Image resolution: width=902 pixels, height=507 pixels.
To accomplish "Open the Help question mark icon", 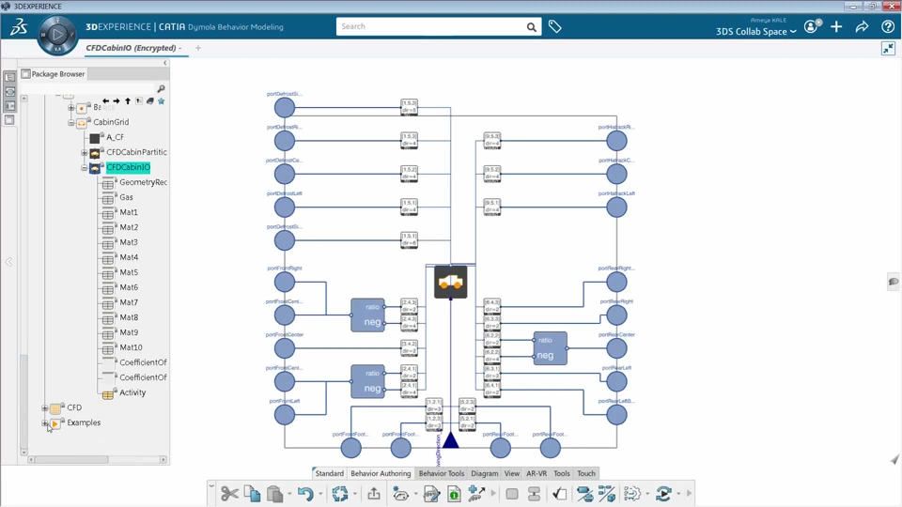I will point(888,26).
